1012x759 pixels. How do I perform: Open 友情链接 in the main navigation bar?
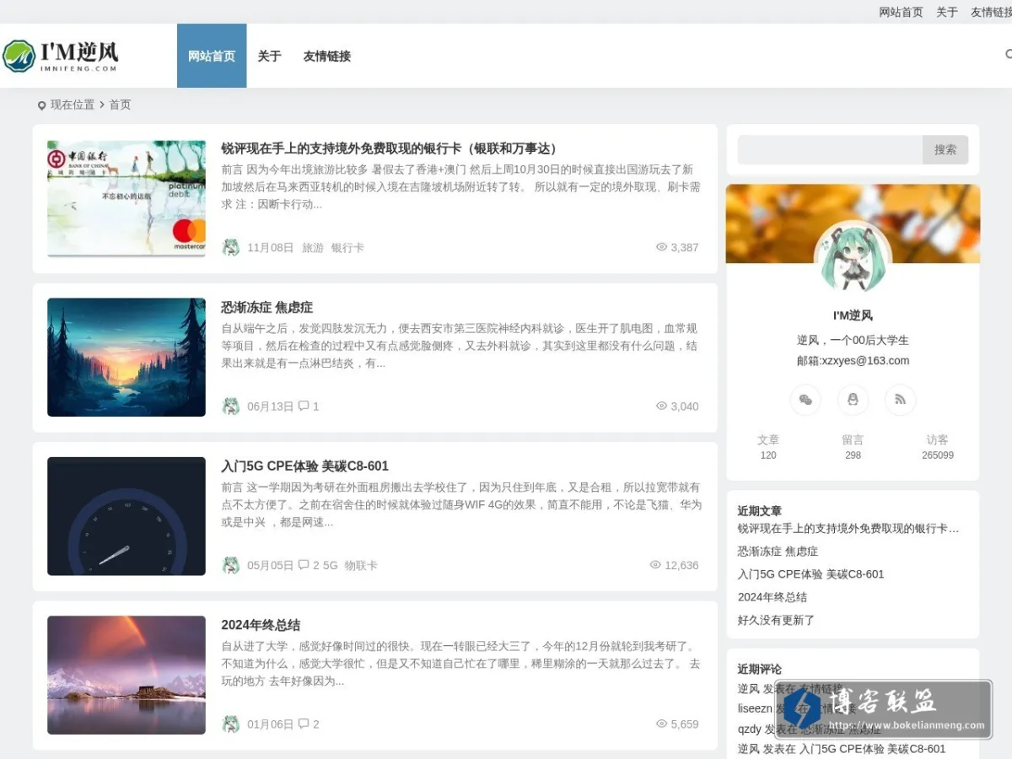327,56
